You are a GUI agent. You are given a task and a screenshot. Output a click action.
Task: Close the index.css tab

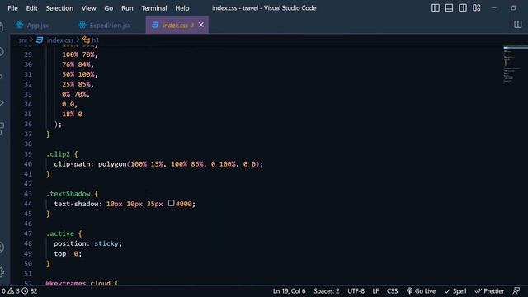[x=201, y=25]
